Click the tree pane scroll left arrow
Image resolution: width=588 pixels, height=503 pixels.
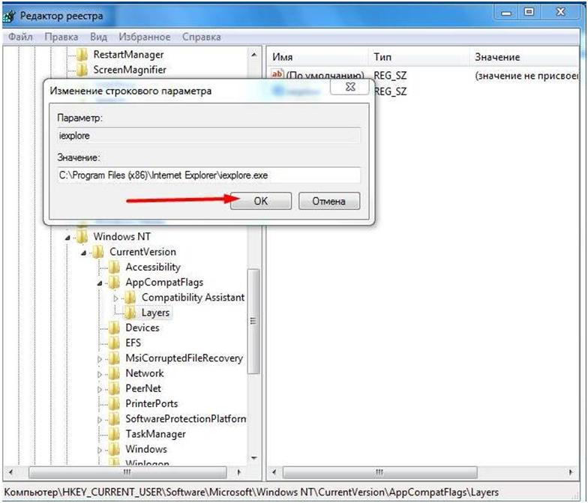(x=10, y=472)
